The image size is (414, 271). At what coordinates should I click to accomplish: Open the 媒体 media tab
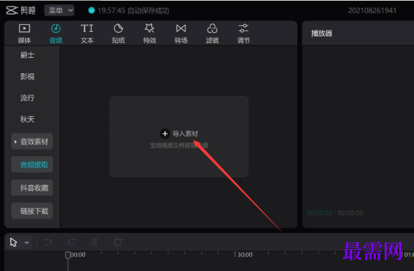point(24,34)
